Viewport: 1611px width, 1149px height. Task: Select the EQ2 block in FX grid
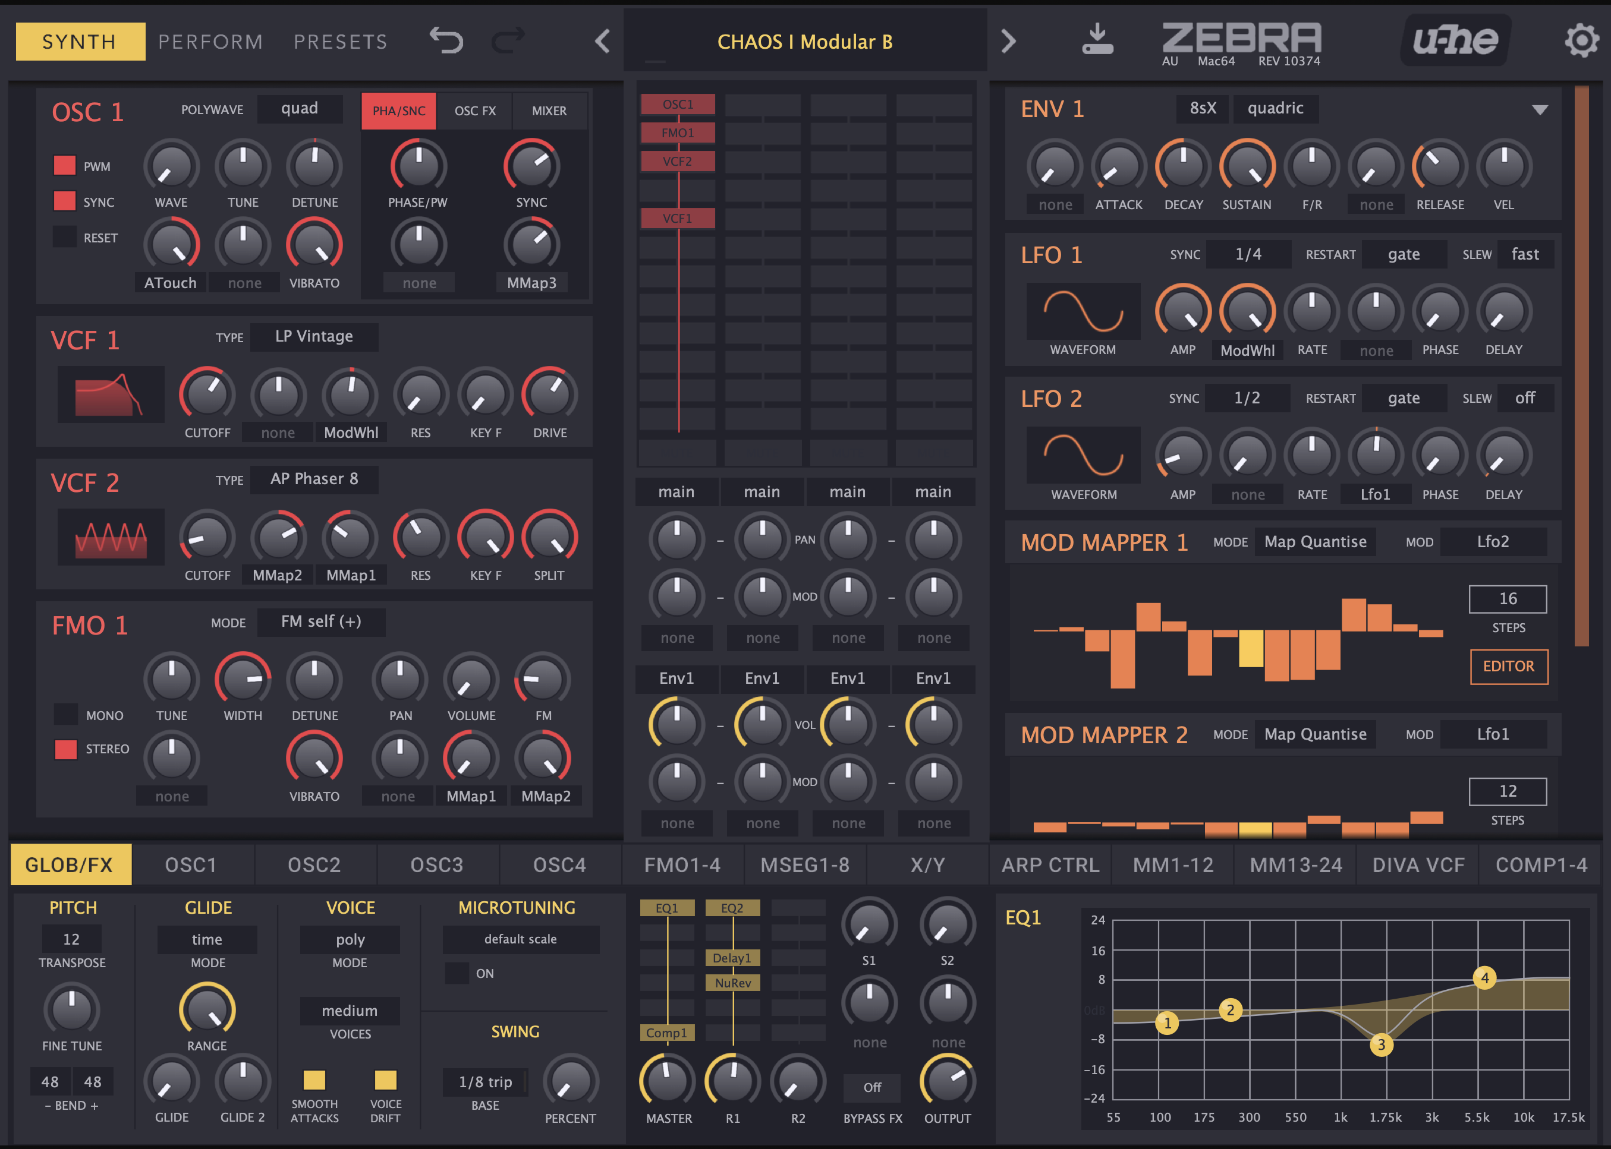point(732,908)
